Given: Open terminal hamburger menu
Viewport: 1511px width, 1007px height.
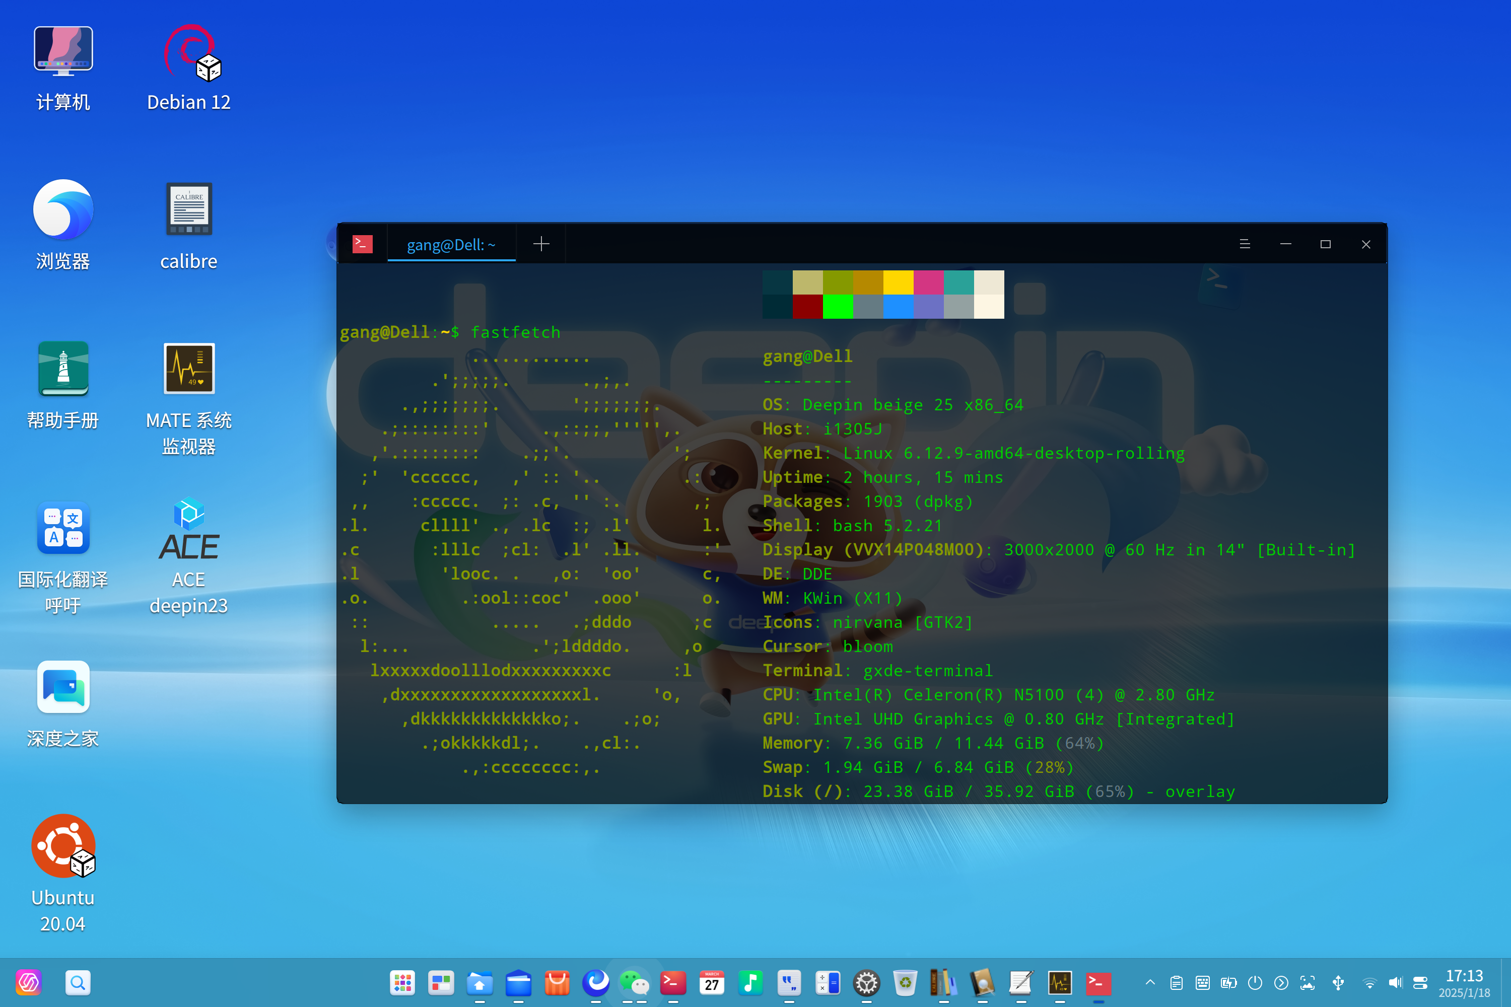Looking at the screenshot, I should point(1245,244).
